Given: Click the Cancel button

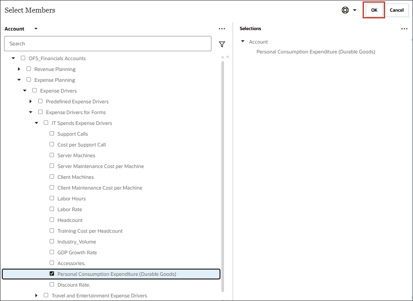Looking at the screenshot, I should [396, 10].
